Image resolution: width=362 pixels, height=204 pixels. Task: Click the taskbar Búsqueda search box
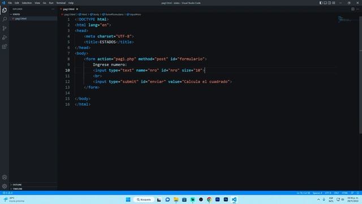144,199
